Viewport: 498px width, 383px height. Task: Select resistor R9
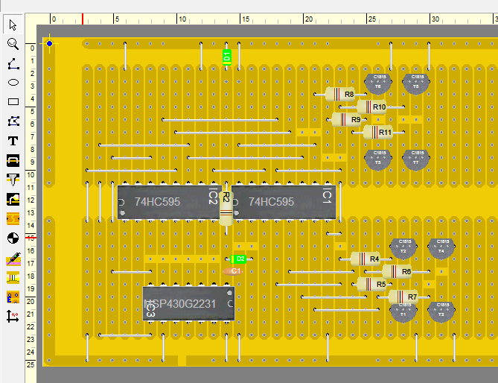pyautogui.click(x=346, y=119)
